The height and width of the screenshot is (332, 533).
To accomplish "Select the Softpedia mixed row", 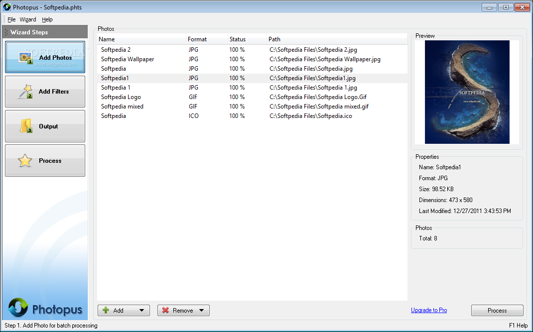I will 252,107.
